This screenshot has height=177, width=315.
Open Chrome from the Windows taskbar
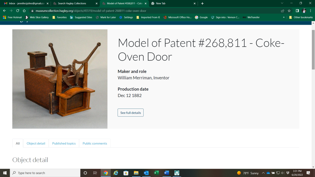(x=106, y=173)
